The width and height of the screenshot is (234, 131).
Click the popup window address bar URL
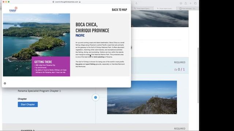(67, 2)
